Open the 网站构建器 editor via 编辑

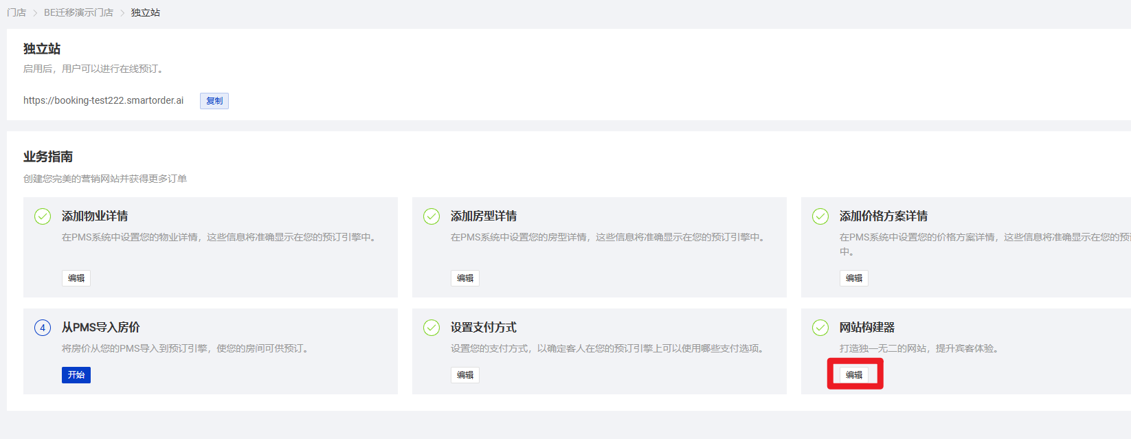point(854,375)
